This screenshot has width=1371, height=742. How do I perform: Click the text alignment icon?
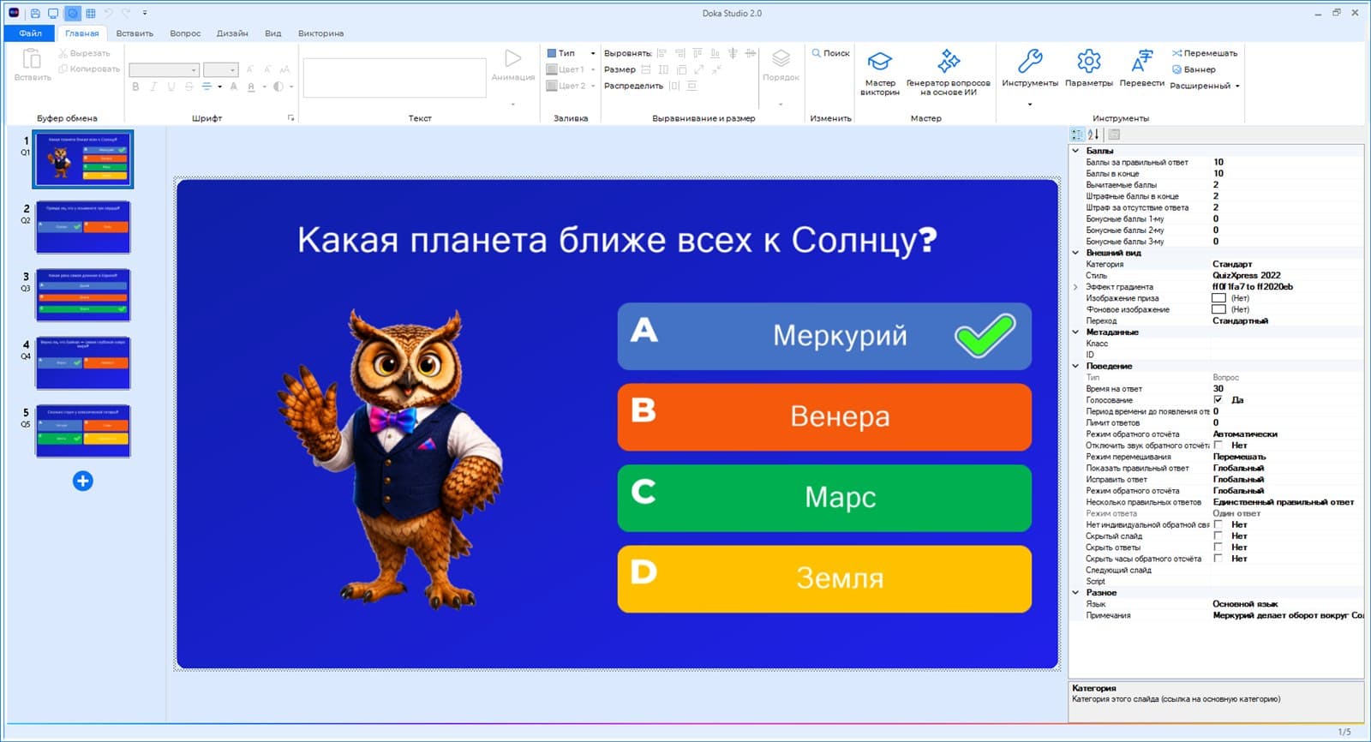pyautogui.click(x=207, y=87)
